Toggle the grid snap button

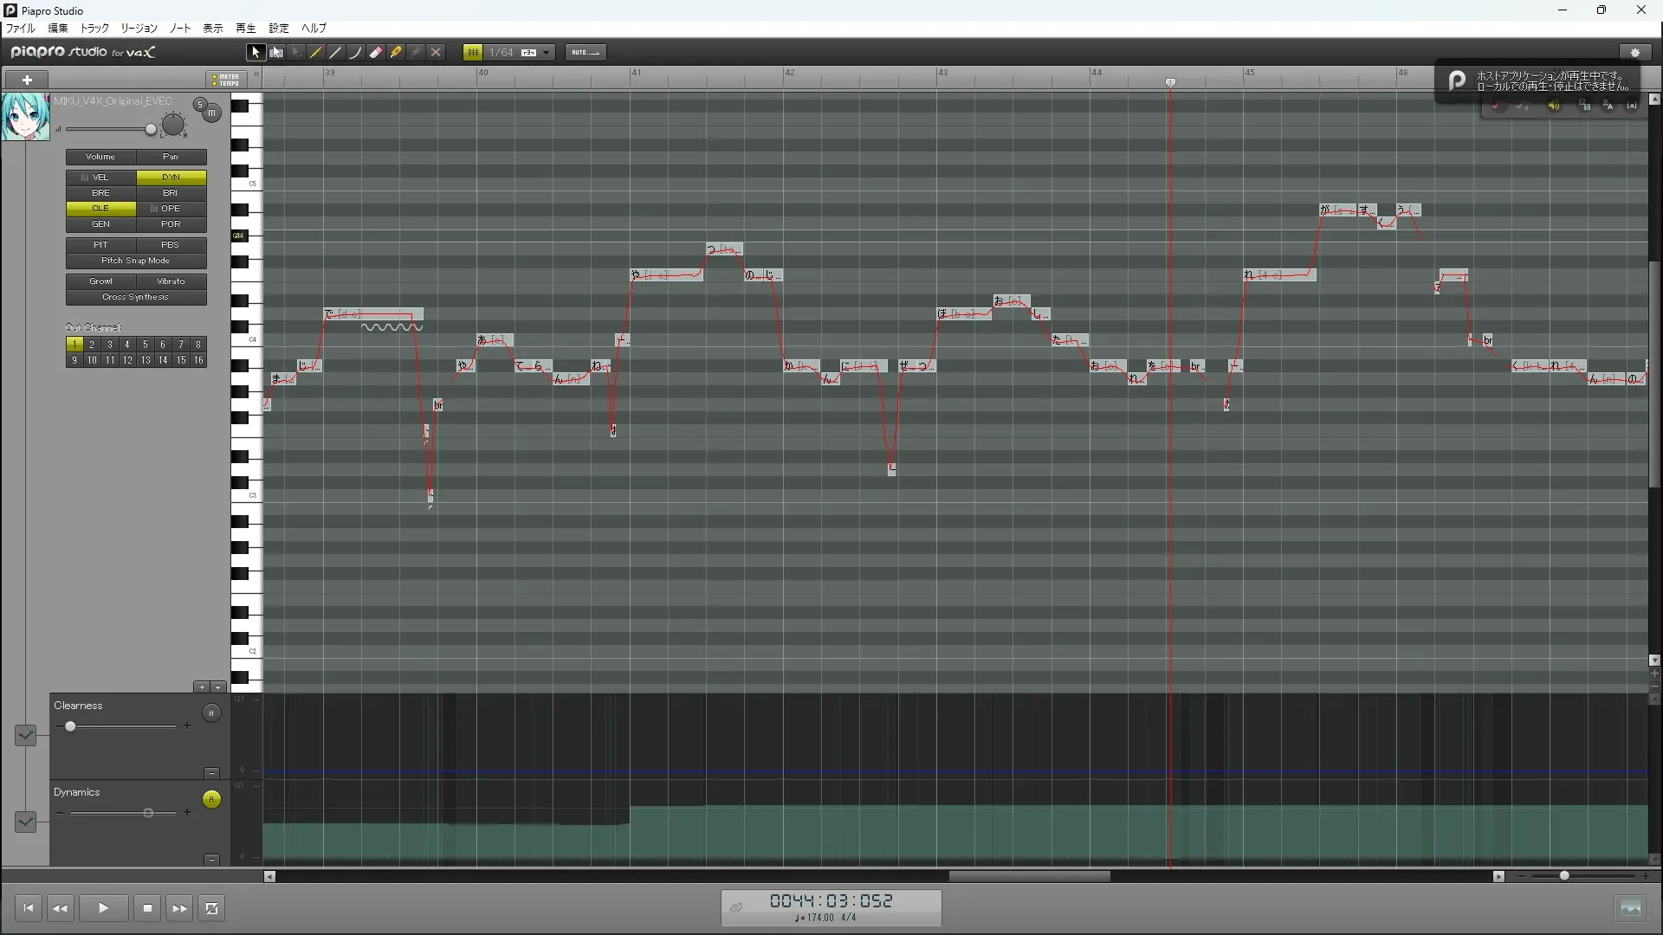[x=473, y=53]
